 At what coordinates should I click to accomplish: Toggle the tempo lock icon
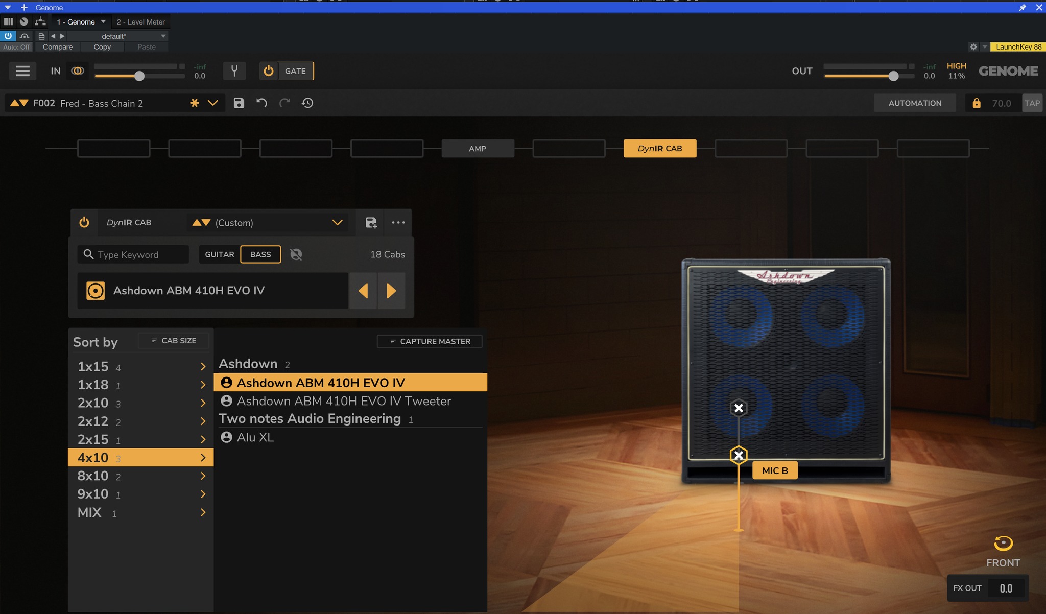click(977, 103)
